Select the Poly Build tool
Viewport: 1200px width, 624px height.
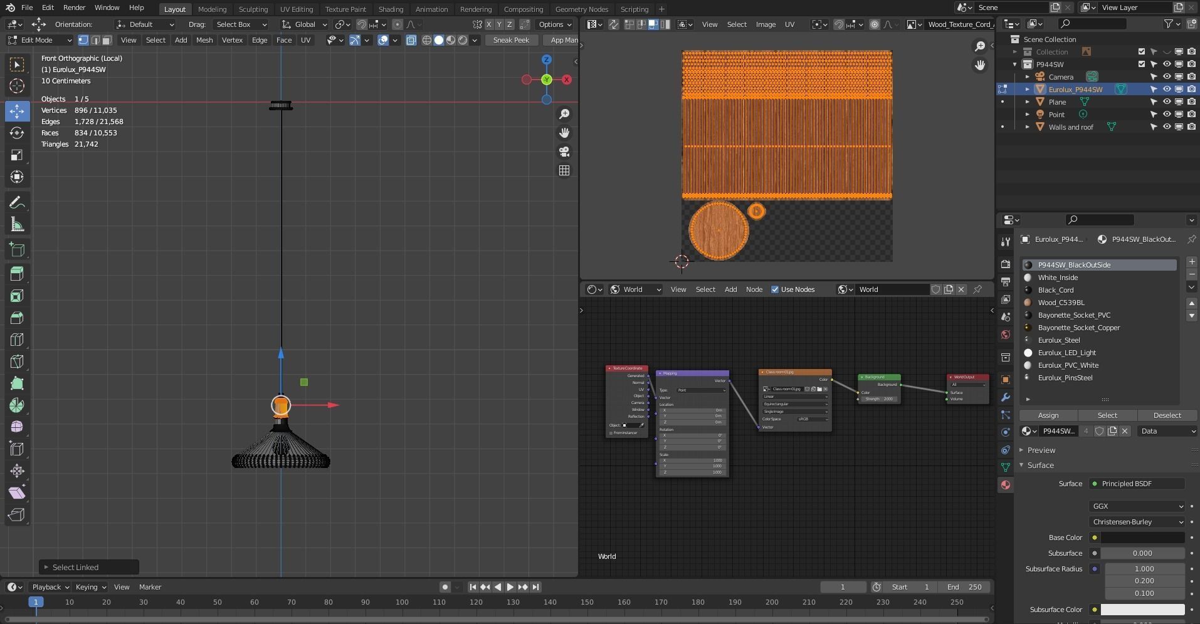[x=17, y=383]
